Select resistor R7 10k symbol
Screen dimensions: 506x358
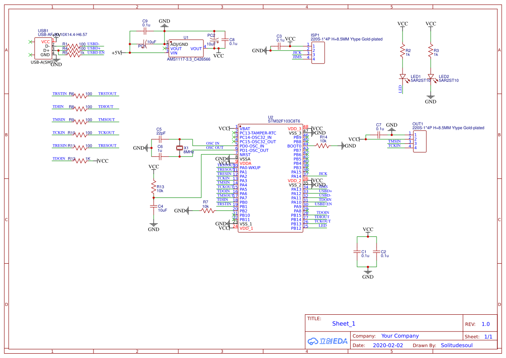click(x=206, y=211)
